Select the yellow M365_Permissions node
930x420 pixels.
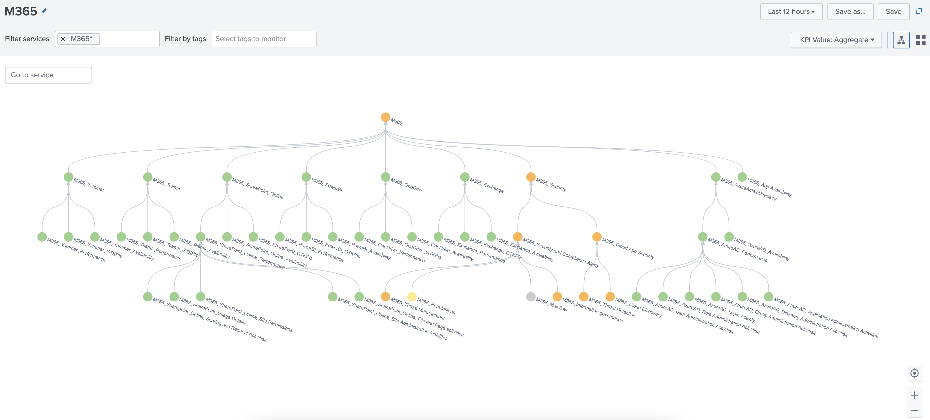412,297
